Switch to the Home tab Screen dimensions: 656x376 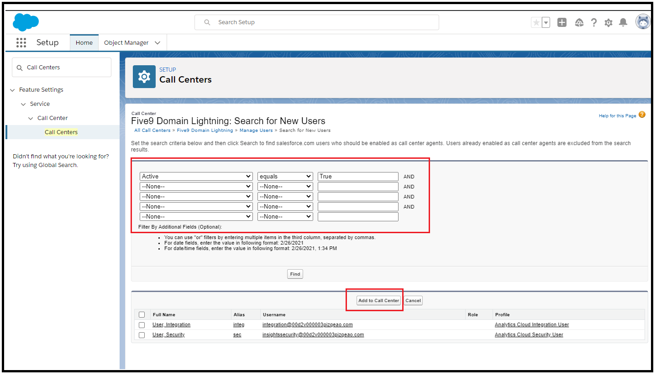pyautogui.click(x=84, y=42)
